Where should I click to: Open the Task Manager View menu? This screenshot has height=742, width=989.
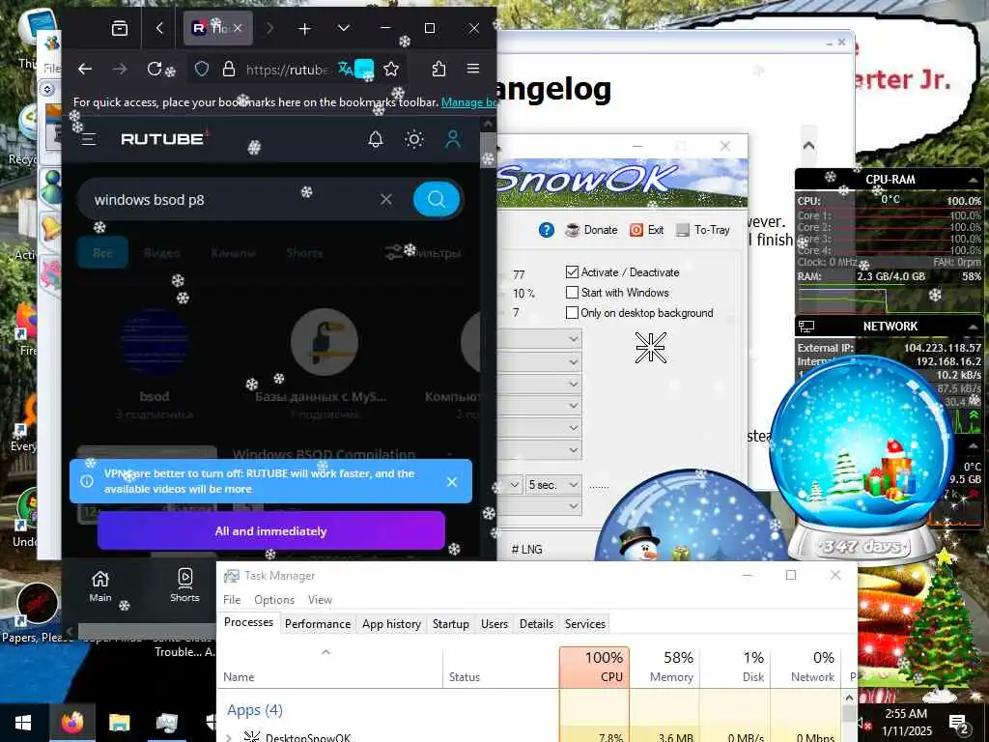[x=320, y=600]
